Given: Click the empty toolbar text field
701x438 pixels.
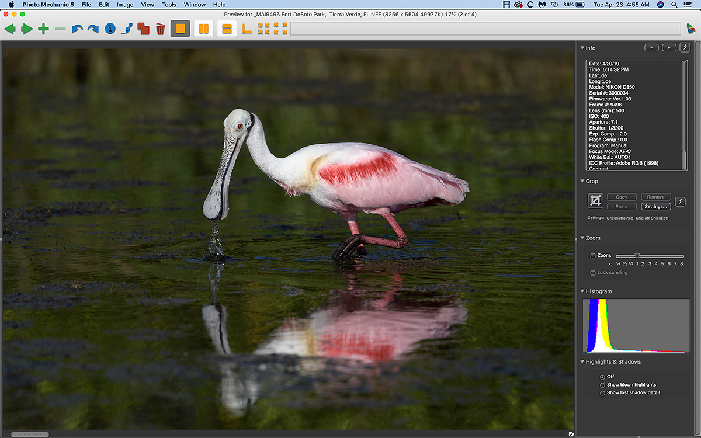Looking at the screenshot, I should tap(485, 29).
